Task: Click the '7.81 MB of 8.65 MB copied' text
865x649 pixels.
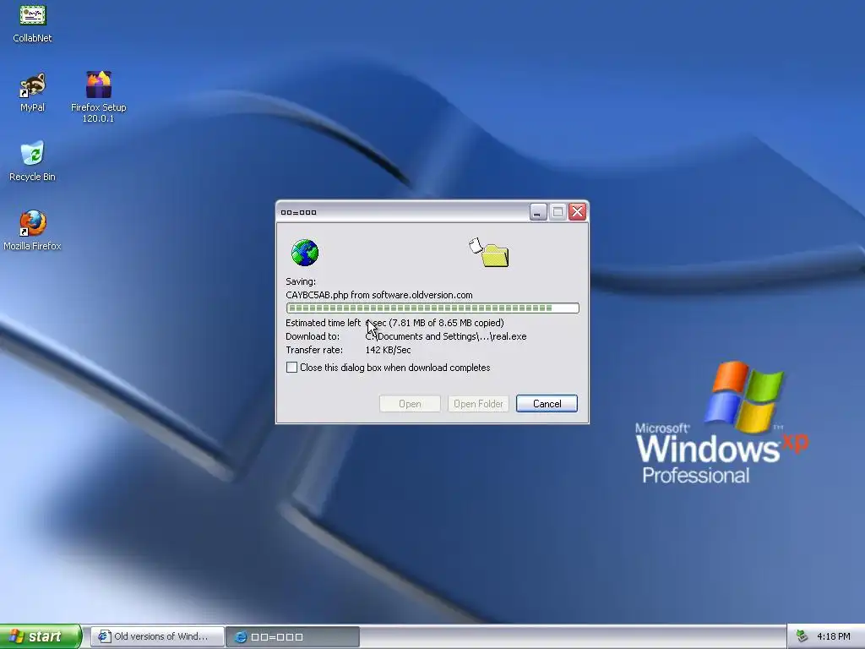Action: point(446,323)
